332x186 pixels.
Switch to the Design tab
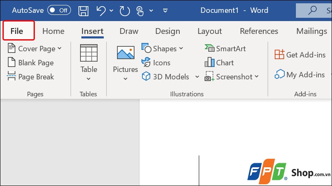(x=168, y=31)
